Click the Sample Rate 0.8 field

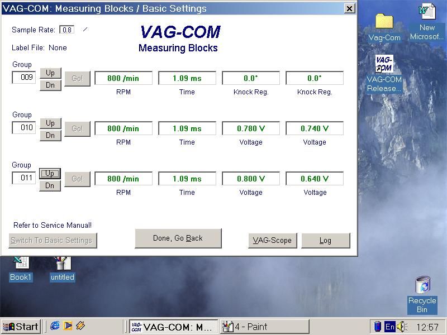click(67, 30)
